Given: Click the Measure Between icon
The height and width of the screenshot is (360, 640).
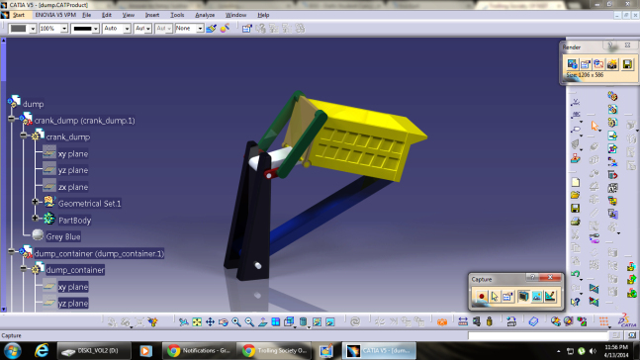Looking at the screenshot, I should (x=463, y=321).
